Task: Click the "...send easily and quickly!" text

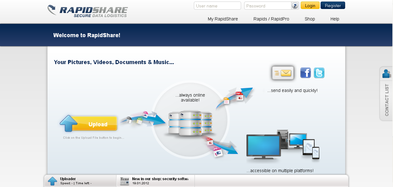Action: 292,91
